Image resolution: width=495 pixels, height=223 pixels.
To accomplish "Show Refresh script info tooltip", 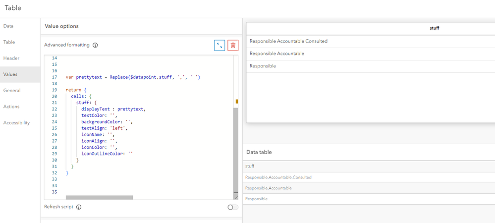I will click(79, 207).
